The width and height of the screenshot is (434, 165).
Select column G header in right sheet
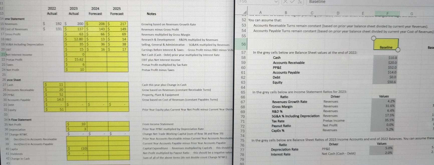point(411,14)
